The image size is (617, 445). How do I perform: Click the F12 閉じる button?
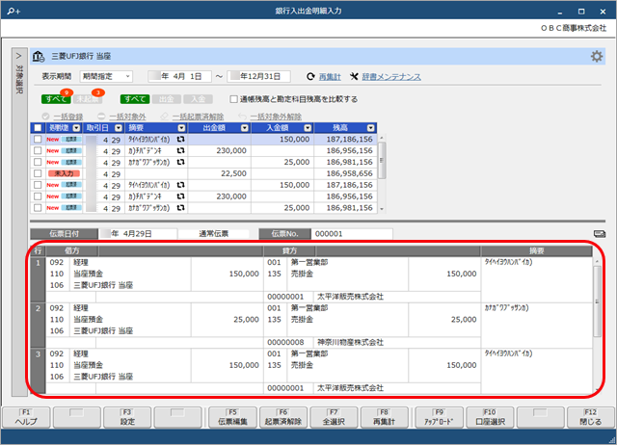click(x=591, y=417)
